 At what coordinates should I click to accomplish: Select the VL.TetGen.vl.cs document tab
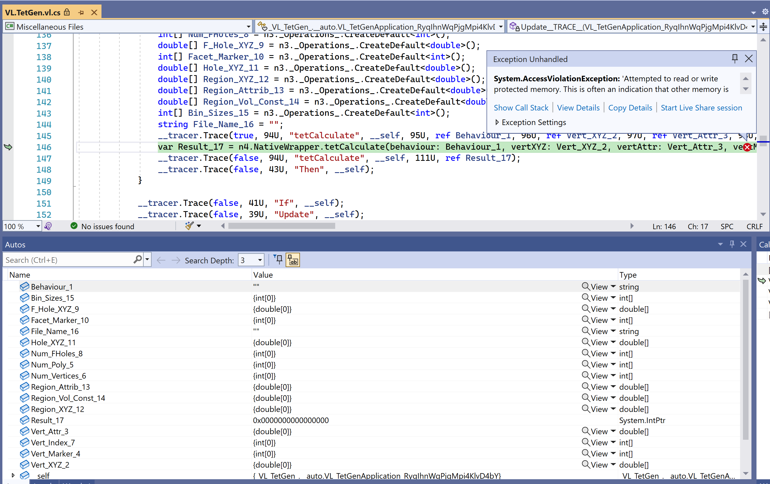33,12
